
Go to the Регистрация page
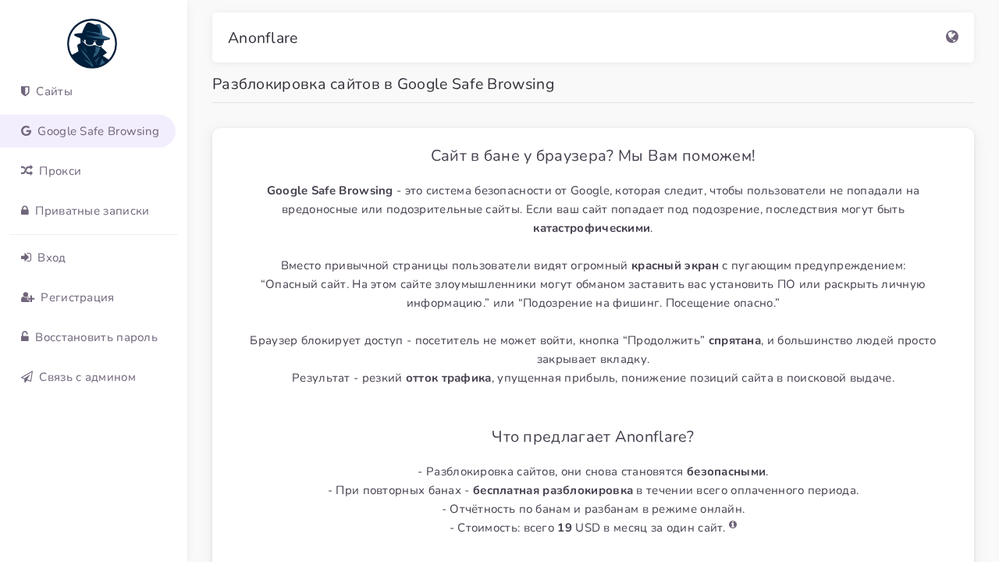[x=77, y=297]
